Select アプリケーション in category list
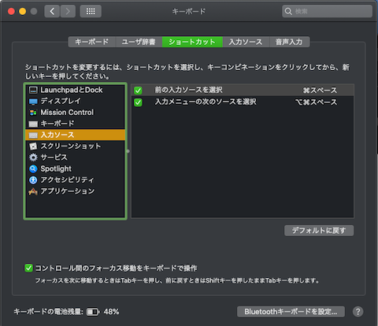The width and height of the screenshot is (378, 326). [x=76, y=191]
